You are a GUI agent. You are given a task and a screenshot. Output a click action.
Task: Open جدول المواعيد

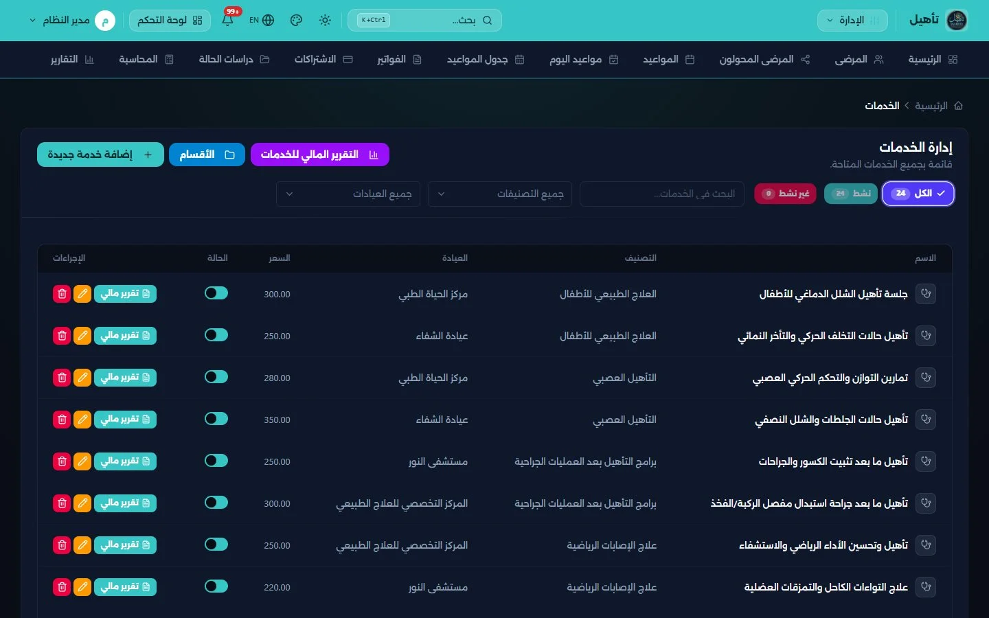pos(486,60)
